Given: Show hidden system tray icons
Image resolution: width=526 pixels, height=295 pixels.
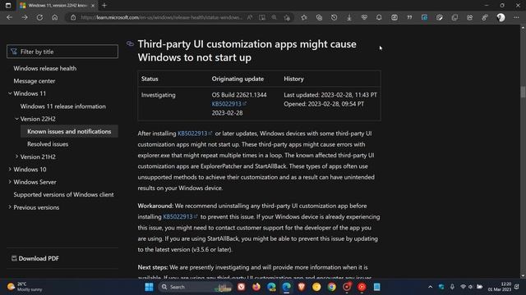Looking at the screenshot, I should [430, 287].
